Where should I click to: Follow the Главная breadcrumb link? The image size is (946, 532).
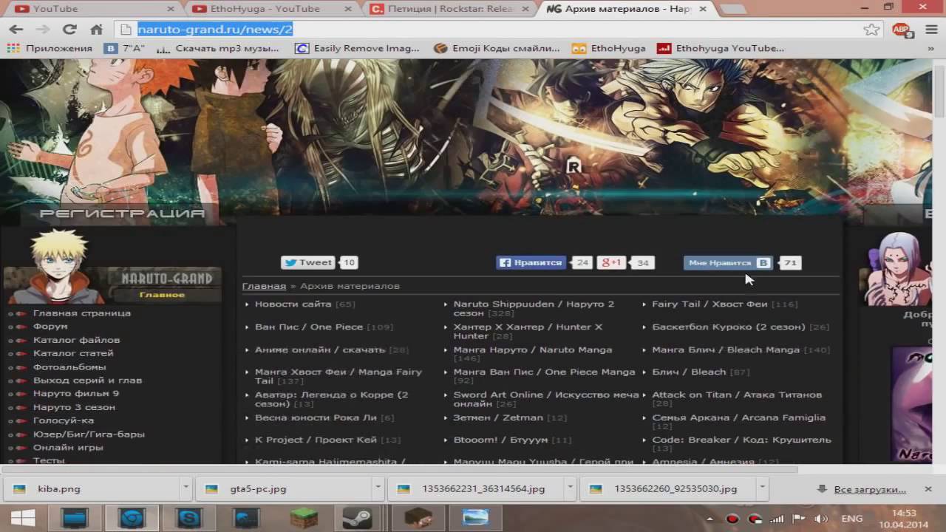tap(264, 286)
